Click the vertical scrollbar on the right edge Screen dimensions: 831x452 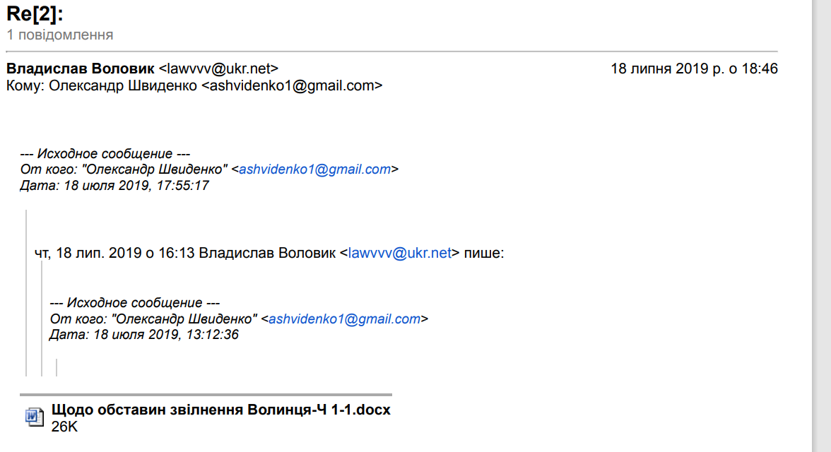tap(821, 226)
